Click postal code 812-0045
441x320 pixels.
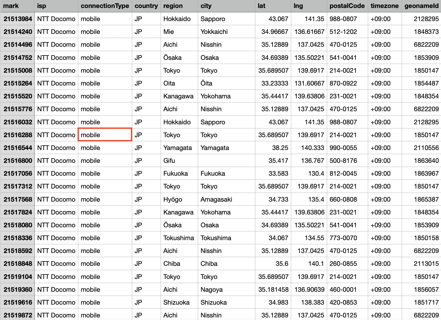click(347, 173)
